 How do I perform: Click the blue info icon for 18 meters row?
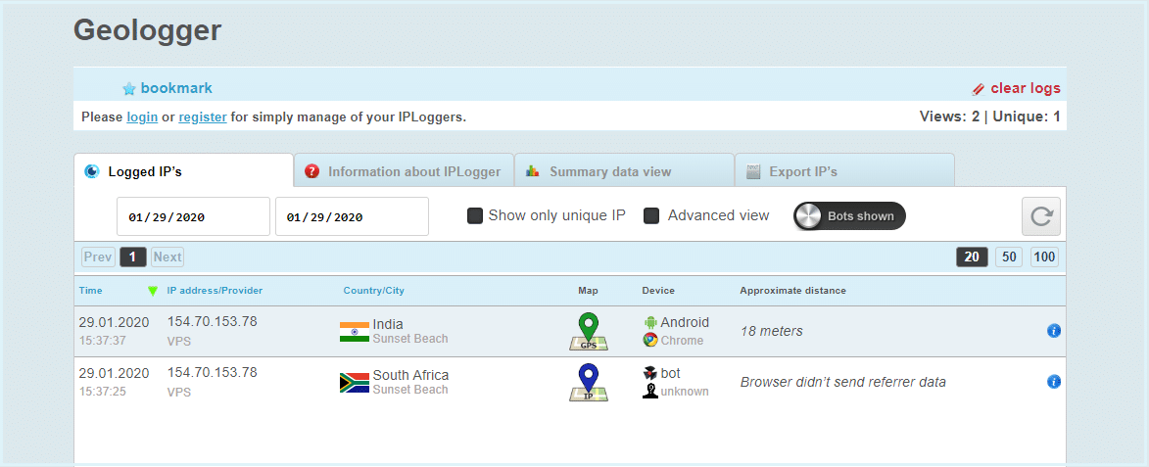pos(1054,331)
